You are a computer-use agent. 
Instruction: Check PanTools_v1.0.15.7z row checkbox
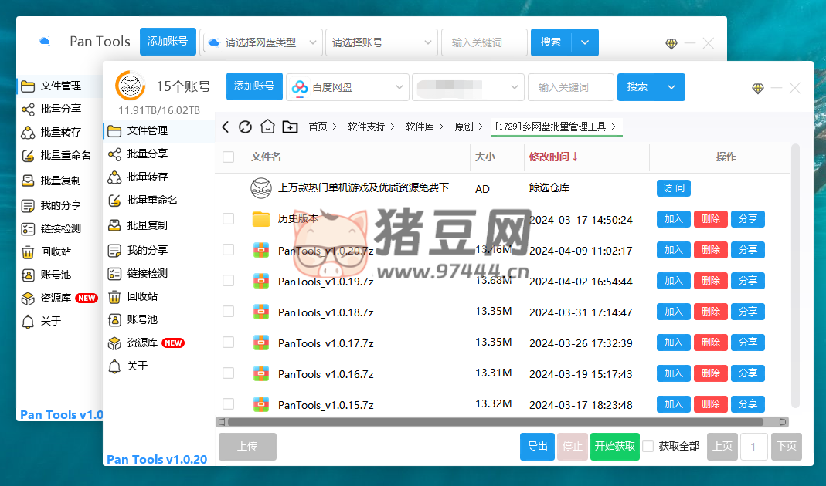pos(228,404)
